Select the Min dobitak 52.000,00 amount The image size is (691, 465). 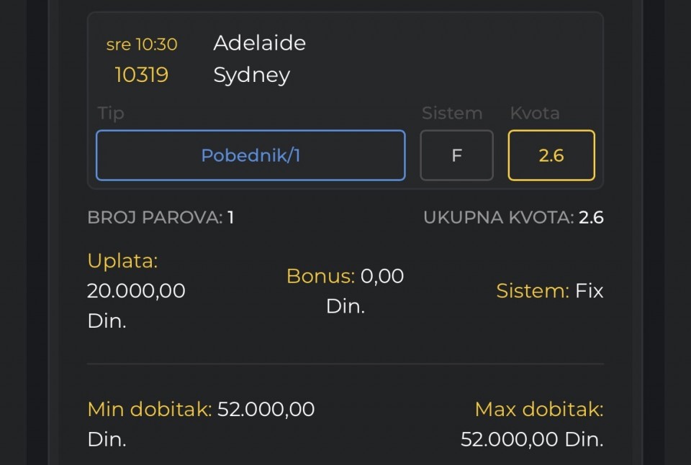coord(266,410)
